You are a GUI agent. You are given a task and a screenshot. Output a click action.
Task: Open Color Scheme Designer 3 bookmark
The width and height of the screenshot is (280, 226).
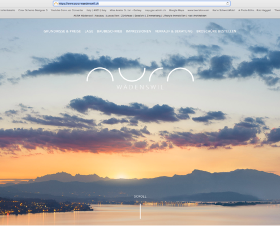[x=33, y=10]
